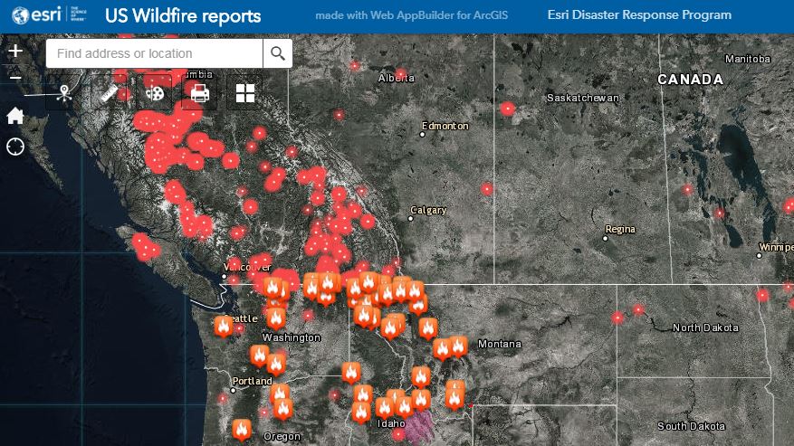The width and height of the screenshot is (794, 446).
Task: Focus the Find address or location field
Action: [154, 53]
